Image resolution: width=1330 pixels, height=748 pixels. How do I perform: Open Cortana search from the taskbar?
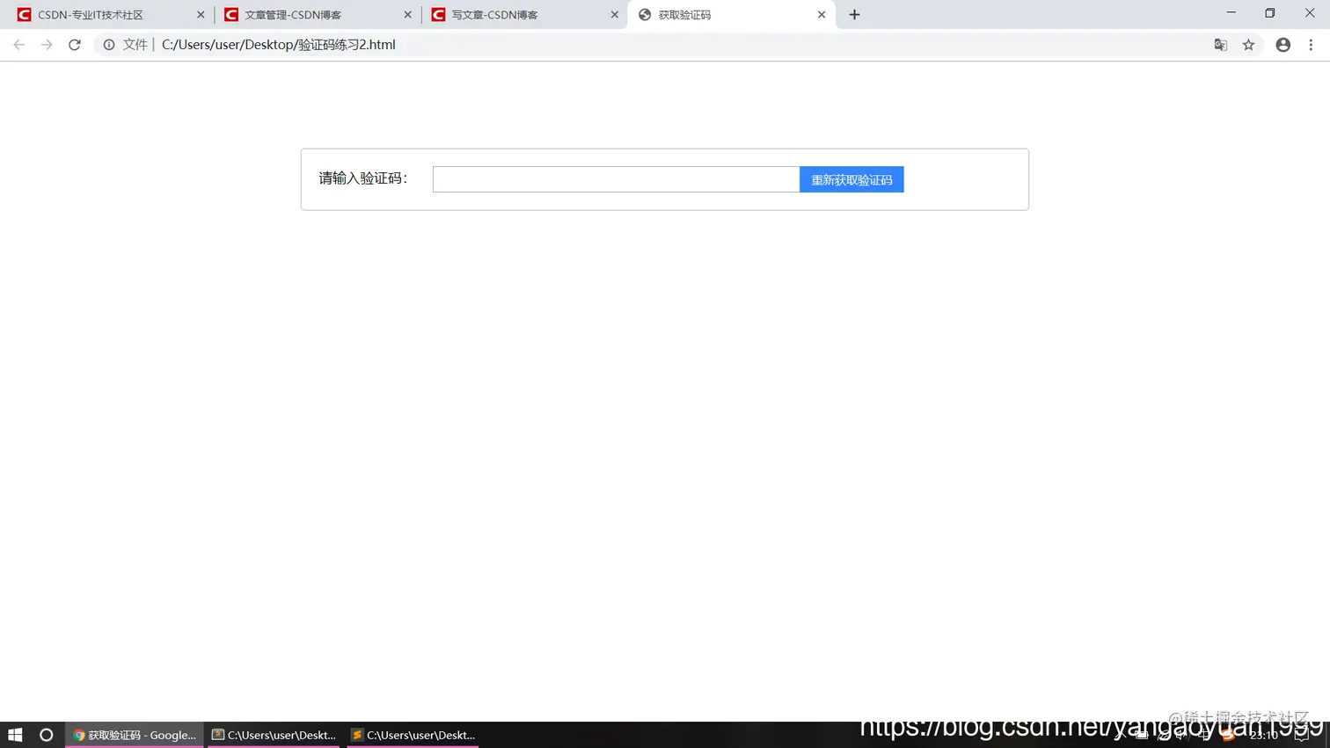45,735
